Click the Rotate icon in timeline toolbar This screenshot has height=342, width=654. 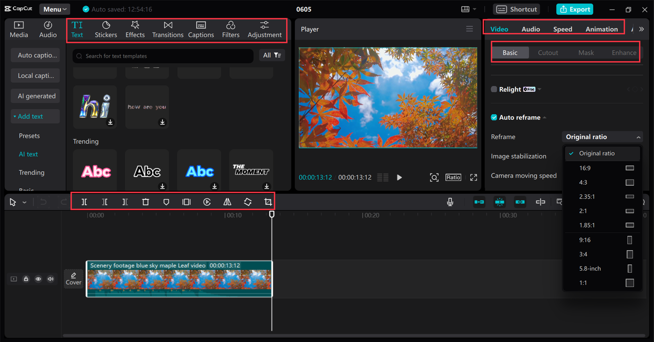tap(248, 202)
